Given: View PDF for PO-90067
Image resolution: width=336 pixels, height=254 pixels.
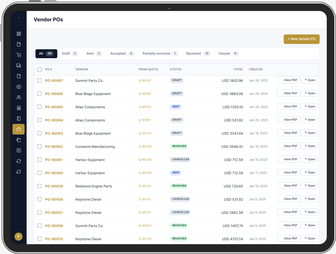Looking at the screenshot, I should click(288, 80).
